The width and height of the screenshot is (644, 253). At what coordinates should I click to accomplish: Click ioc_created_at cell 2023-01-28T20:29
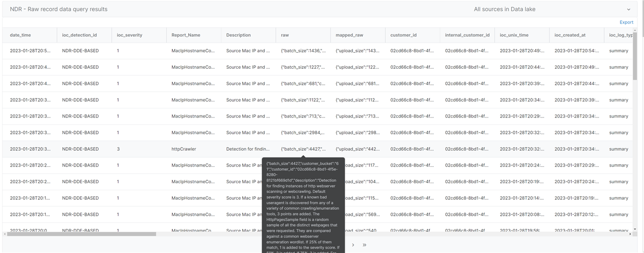point(577,165)
